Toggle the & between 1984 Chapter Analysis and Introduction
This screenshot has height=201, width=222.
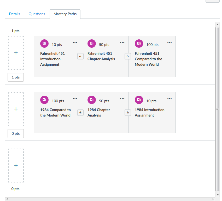click(128, 113)
